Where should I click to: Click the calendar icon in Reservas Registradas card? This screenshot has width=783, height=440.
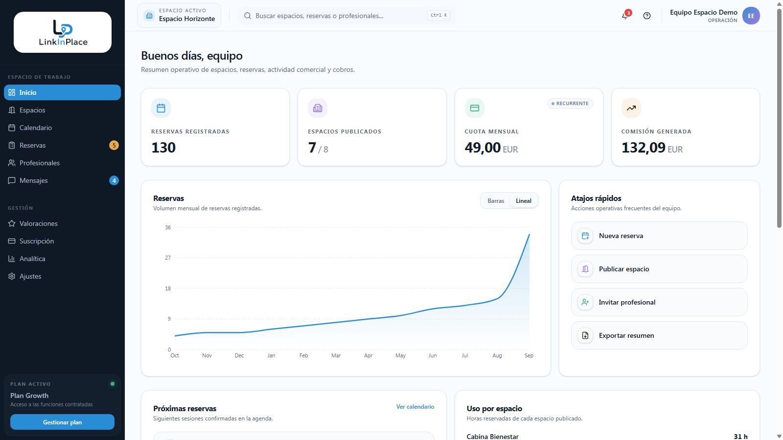[161, 108]
